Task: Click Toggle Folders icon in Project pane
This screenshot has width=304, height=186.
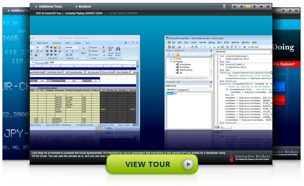Action: tap(177, 54)
